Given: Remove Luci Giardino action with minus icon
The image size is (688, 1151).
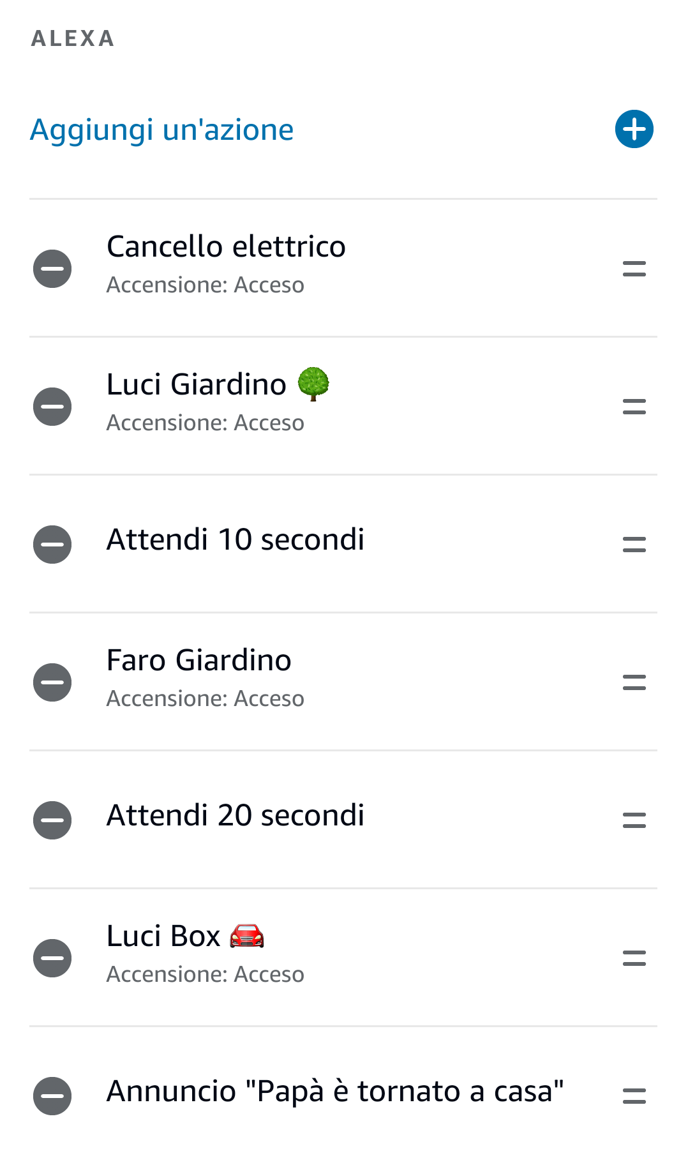Looking at the screenshot, I should 52,407.
